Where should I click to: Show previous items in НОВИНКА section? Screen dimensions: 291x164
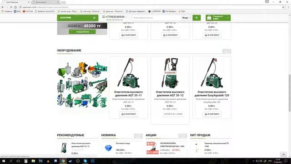click(x=136, y=136)
